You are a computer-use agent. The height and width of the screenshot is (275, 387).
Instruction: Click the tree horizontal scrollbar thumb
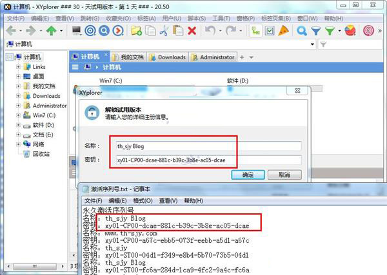tap(35, 266)
